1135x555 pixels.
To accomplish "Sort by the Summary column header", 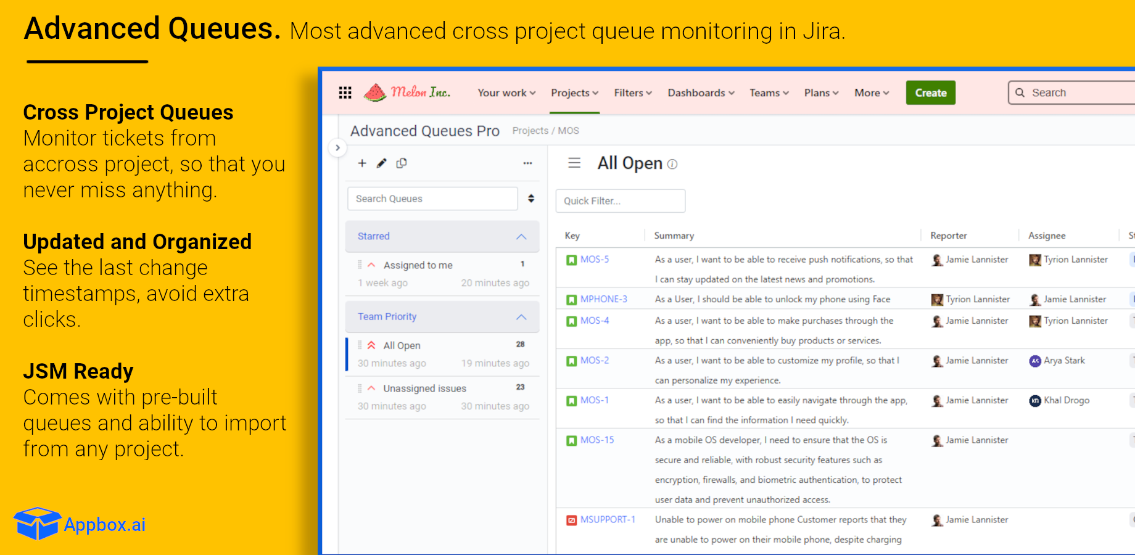I will 674,236.
